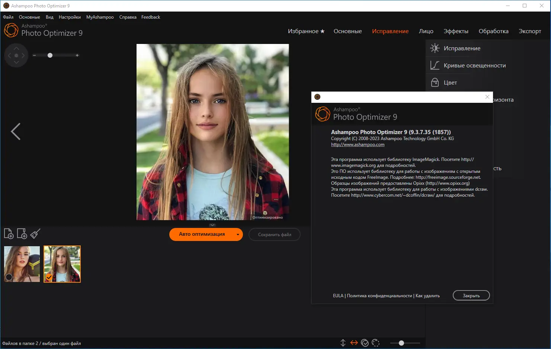Clear the image list with the broom icon
This screenshot has width=551, height=349.
35,234
